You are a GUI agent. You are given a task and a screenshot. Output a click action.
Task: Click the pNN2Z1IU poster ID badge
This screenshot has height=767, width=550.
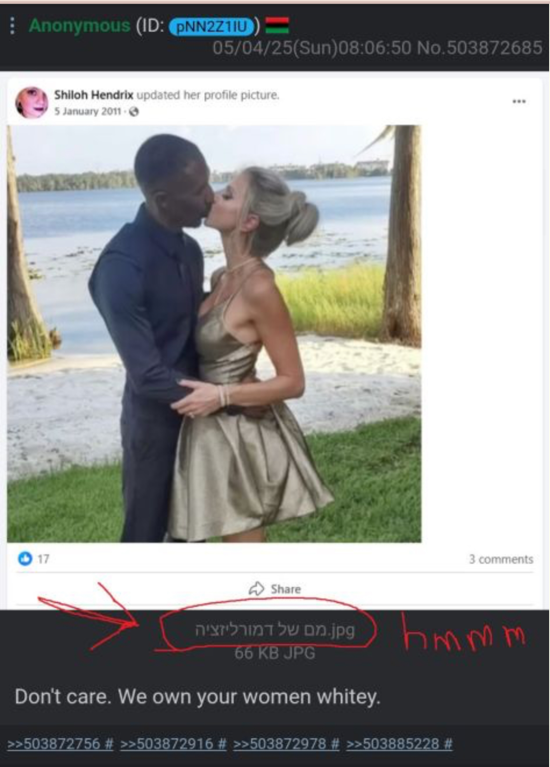(212, 27)
